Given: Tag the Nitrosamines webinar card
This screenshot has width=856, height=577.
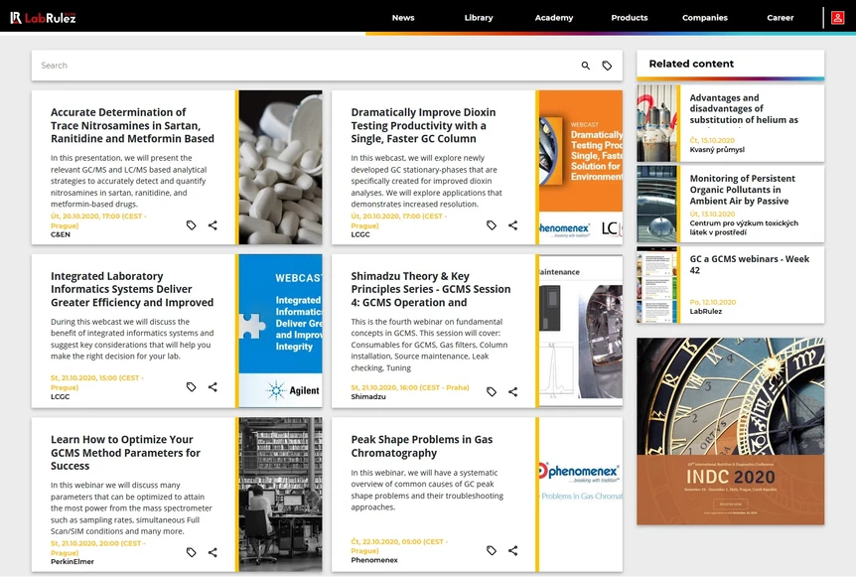Looking at the screenshot, I should pyautogui.click(x=191, y=224).
